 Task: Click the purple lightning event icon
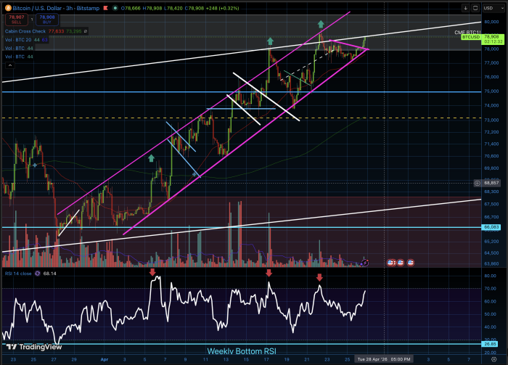tap(366, 261)
